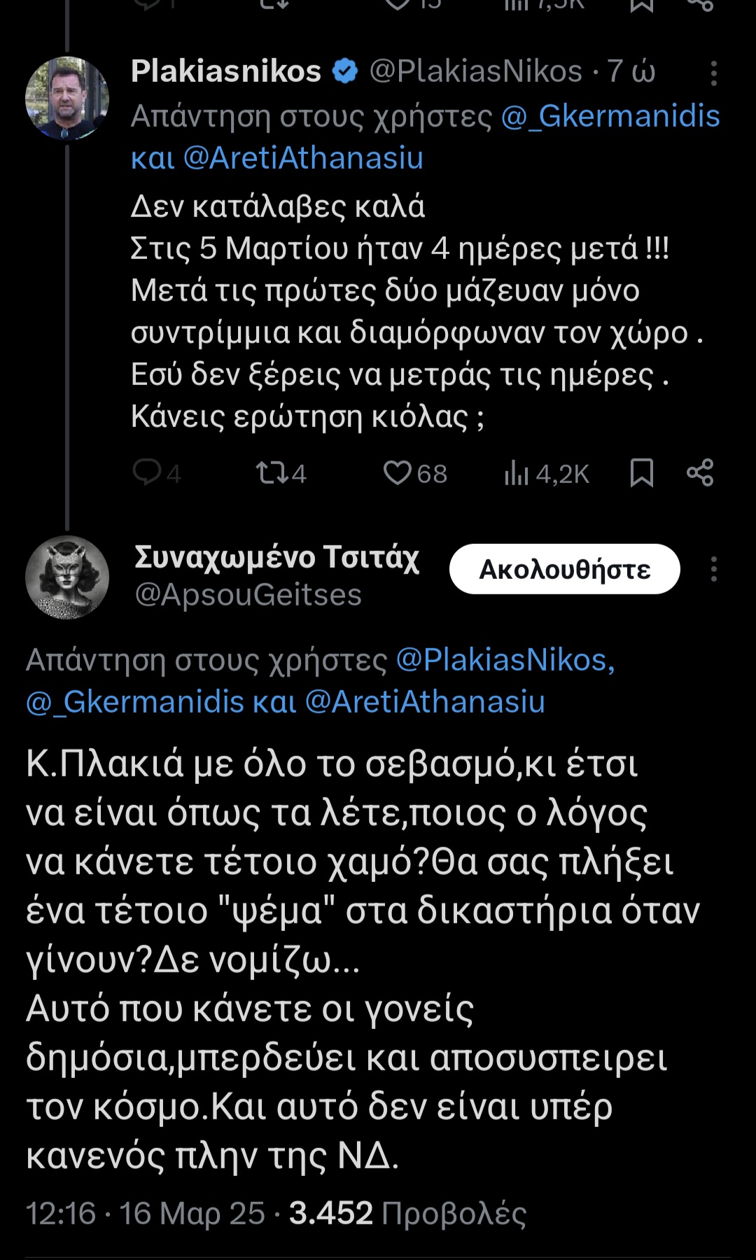This screenshot has width=756, height=1260.
Task: View the 3.452 Προβολές view count
Action: click(x=407, y=1213)
